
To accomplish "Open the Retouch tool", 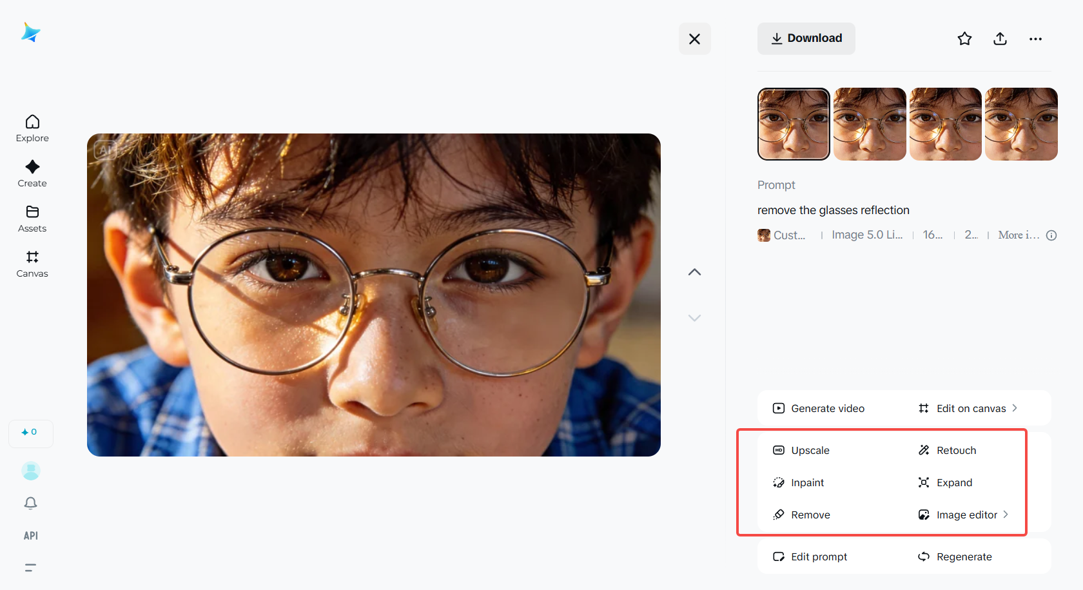I will click(x=946, y=450).
